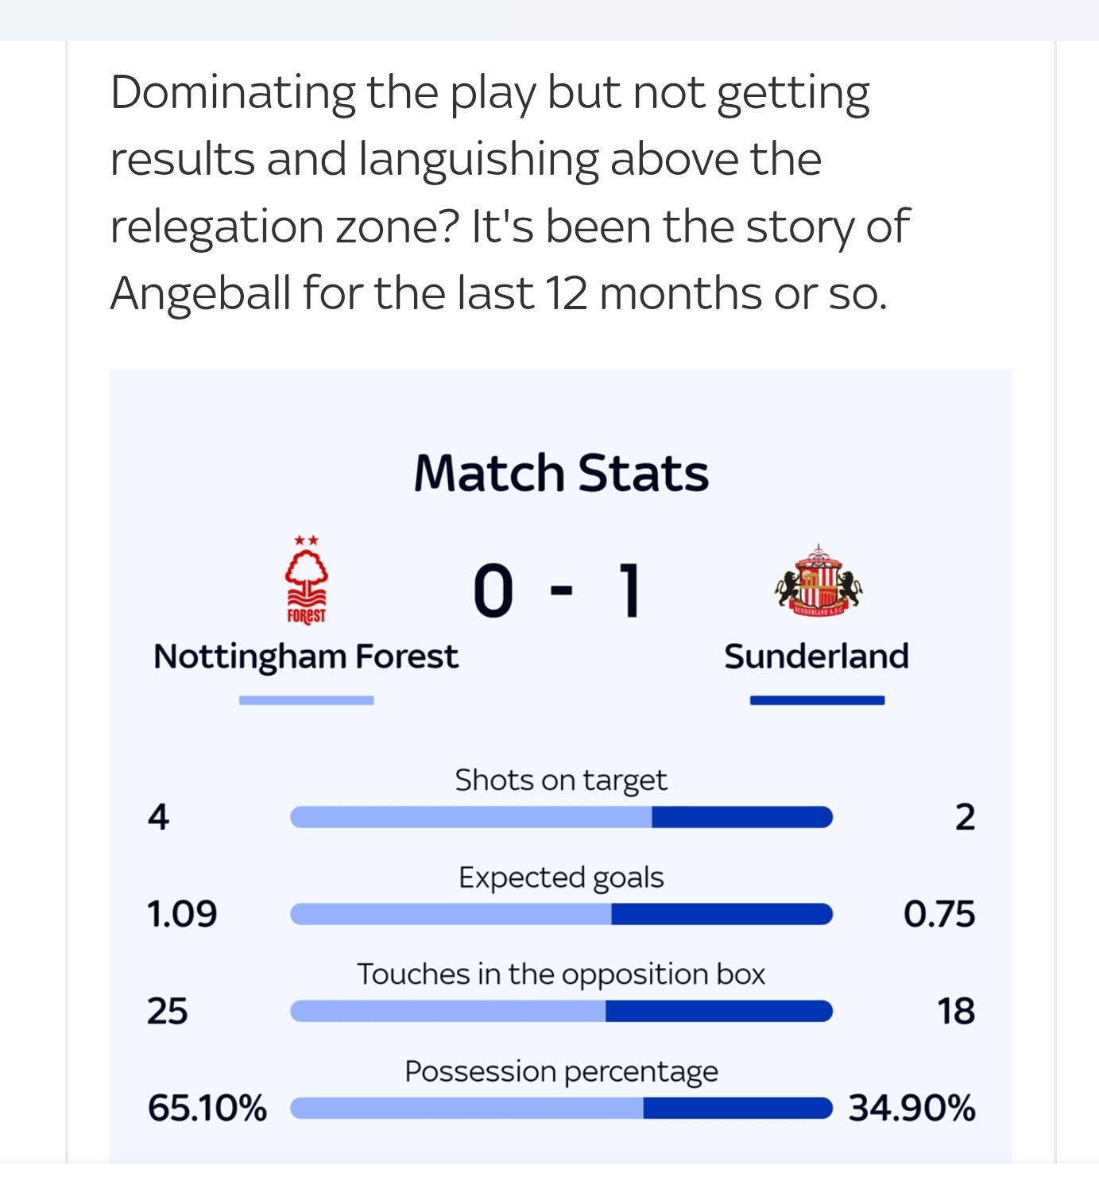
Task: Click the Possession percentage label
Action: pos(561,1071)
